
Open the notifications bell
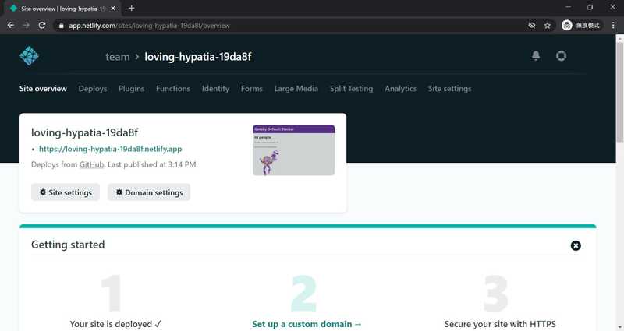pos(536,56)
